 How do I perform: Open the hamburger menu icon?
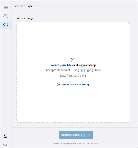click(x=6, y=7)
